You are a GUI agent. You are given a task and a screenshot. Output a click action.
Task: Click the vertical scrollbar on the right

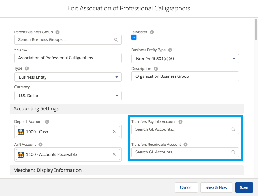coord(256,30)
